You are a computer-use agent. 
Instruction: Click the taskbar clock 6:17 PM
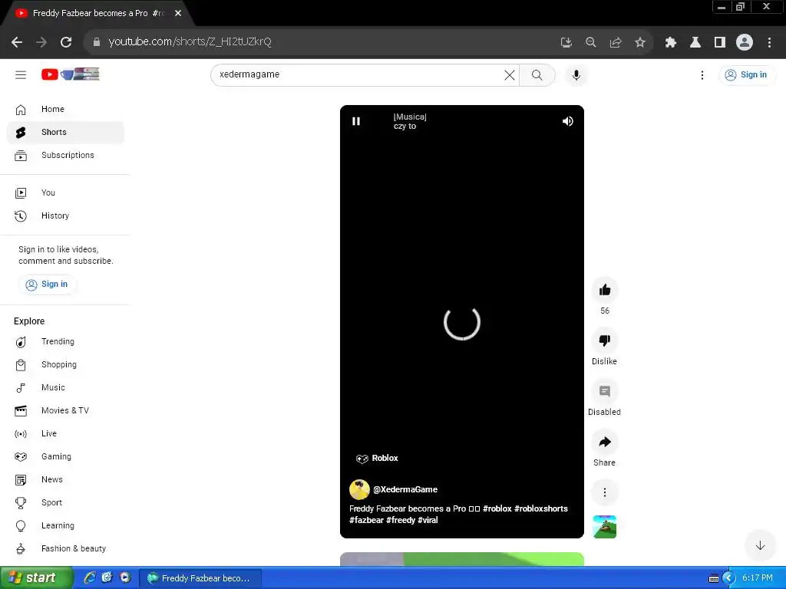pyautogui.click(x=758, y=578)
